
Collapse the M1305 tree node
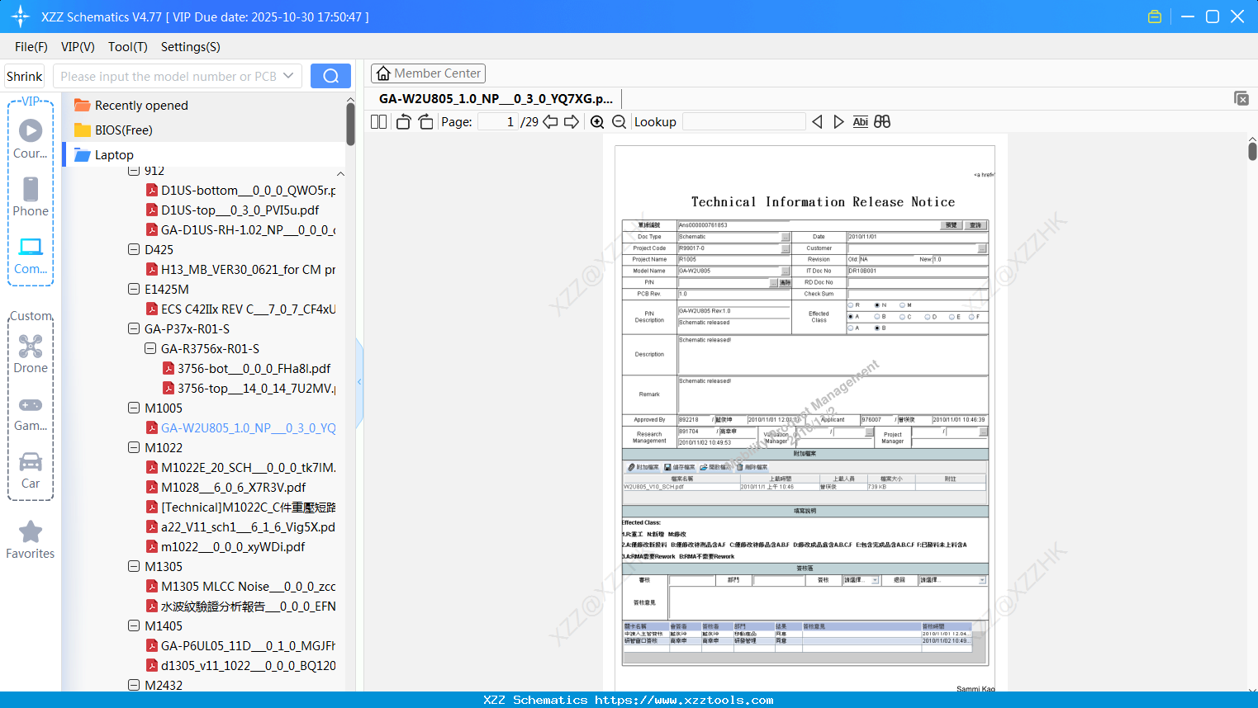(x=134, y=566)
